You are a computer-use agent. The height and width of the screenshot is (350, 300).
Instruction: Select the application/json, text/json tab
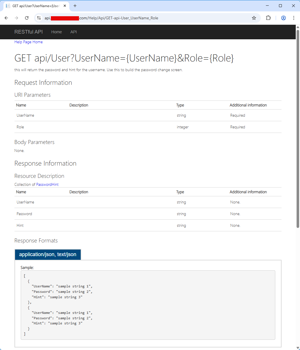click(x=48, y=254)
